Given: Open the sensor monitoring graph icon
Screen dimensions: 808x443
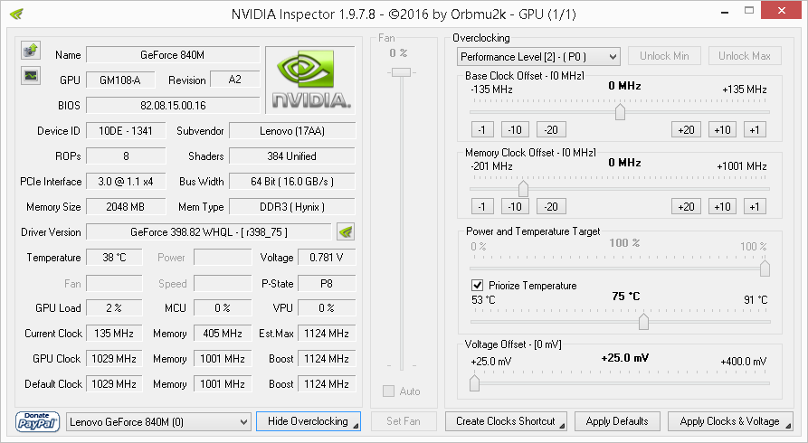Looking at the screenshot, I should coord(31,76).
